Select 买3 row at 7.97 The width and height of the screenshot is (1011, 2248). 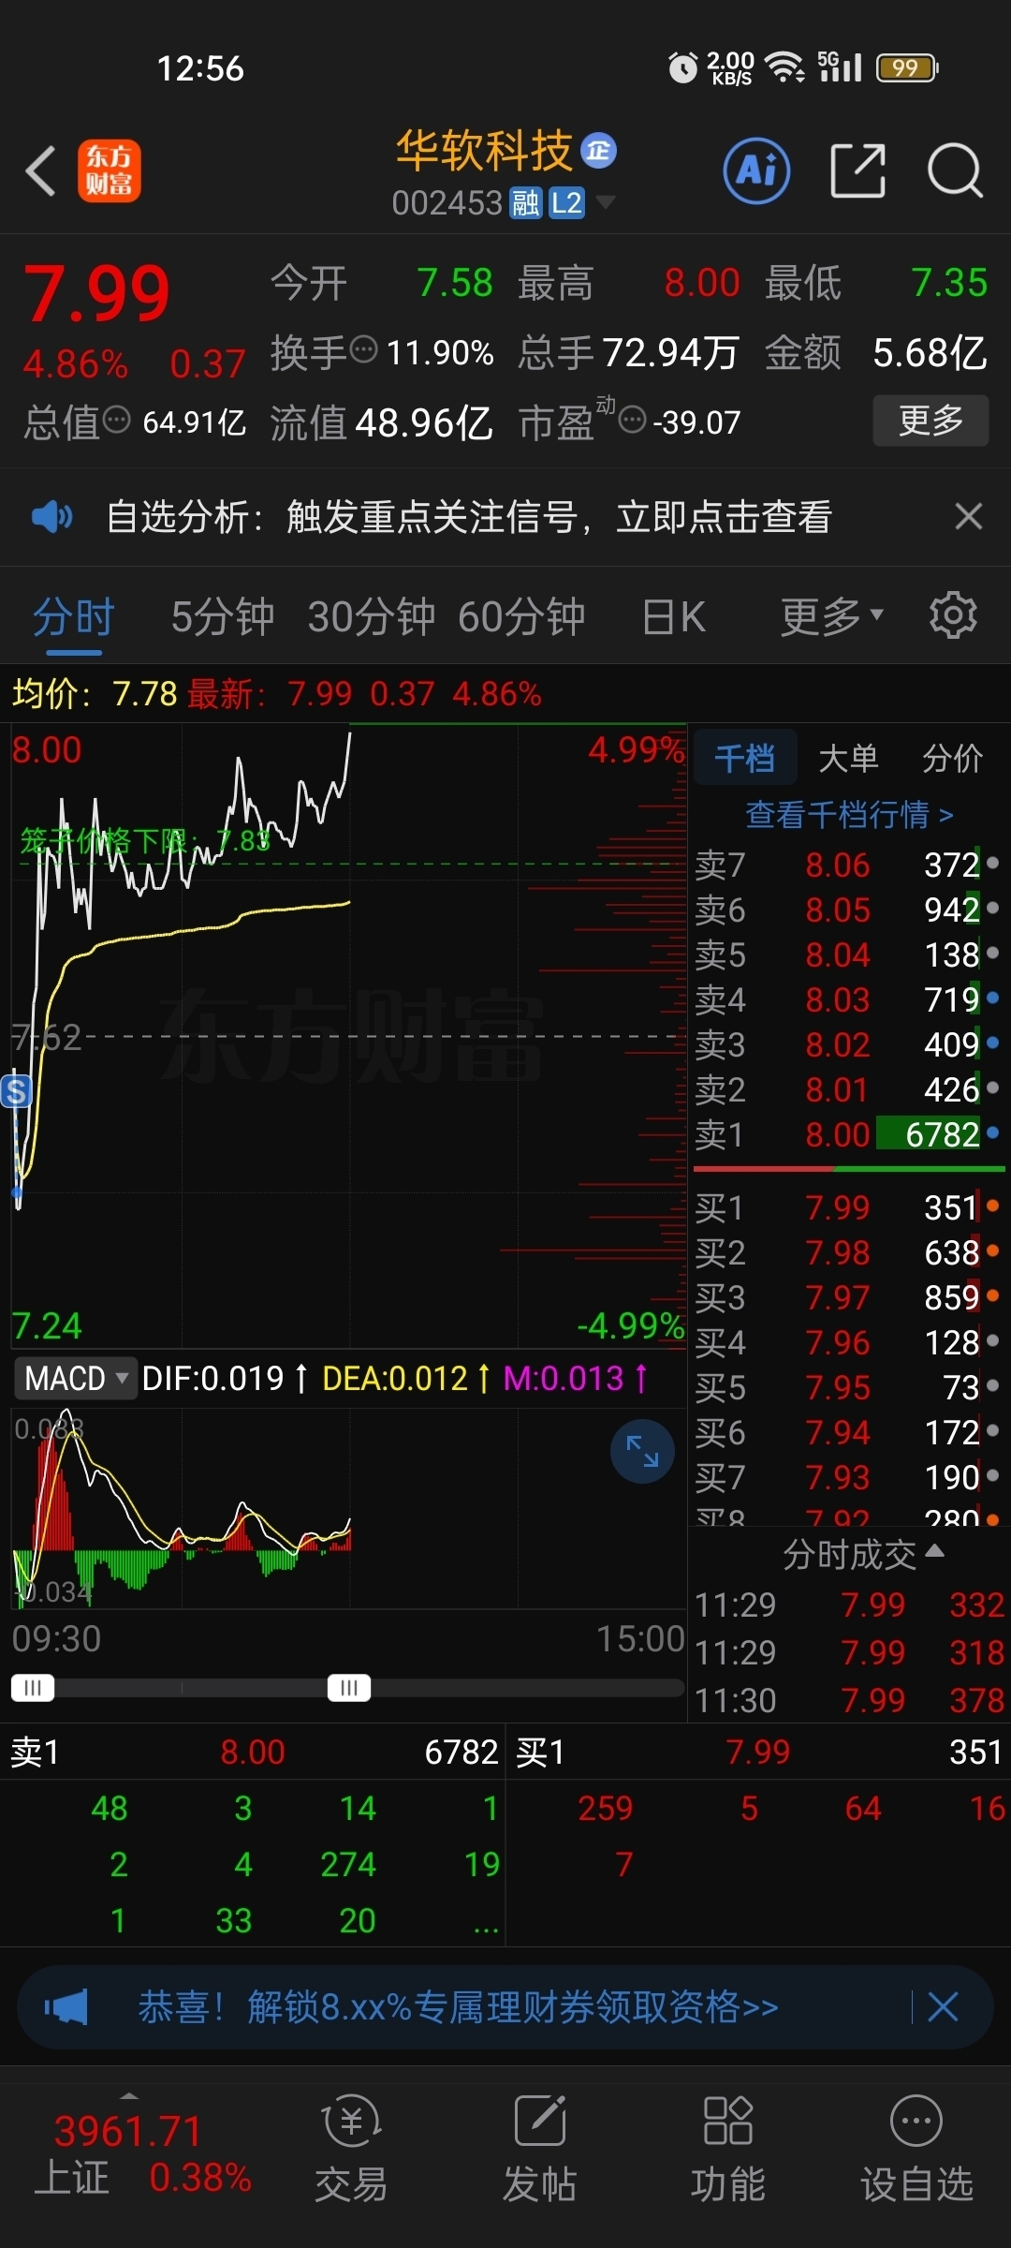848,1297
